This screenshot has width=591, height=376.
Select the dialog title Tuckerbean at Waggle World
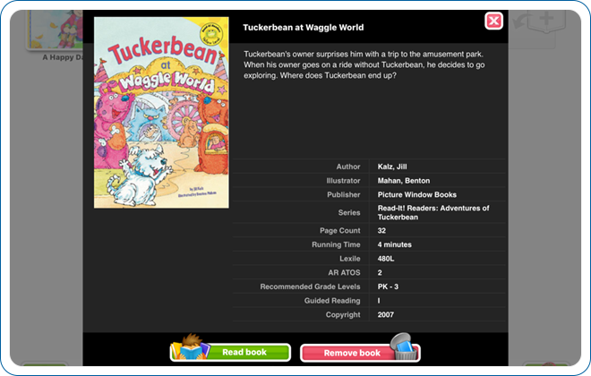pos(303,27)
